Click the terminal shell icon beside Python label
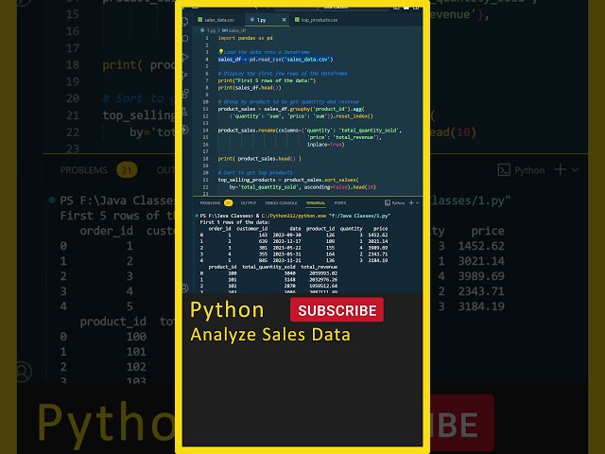Screen dimensions: 605x454 pos(388,202)
